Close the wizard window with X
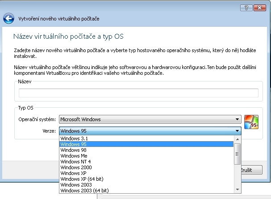271x199 pixels. 259,8
